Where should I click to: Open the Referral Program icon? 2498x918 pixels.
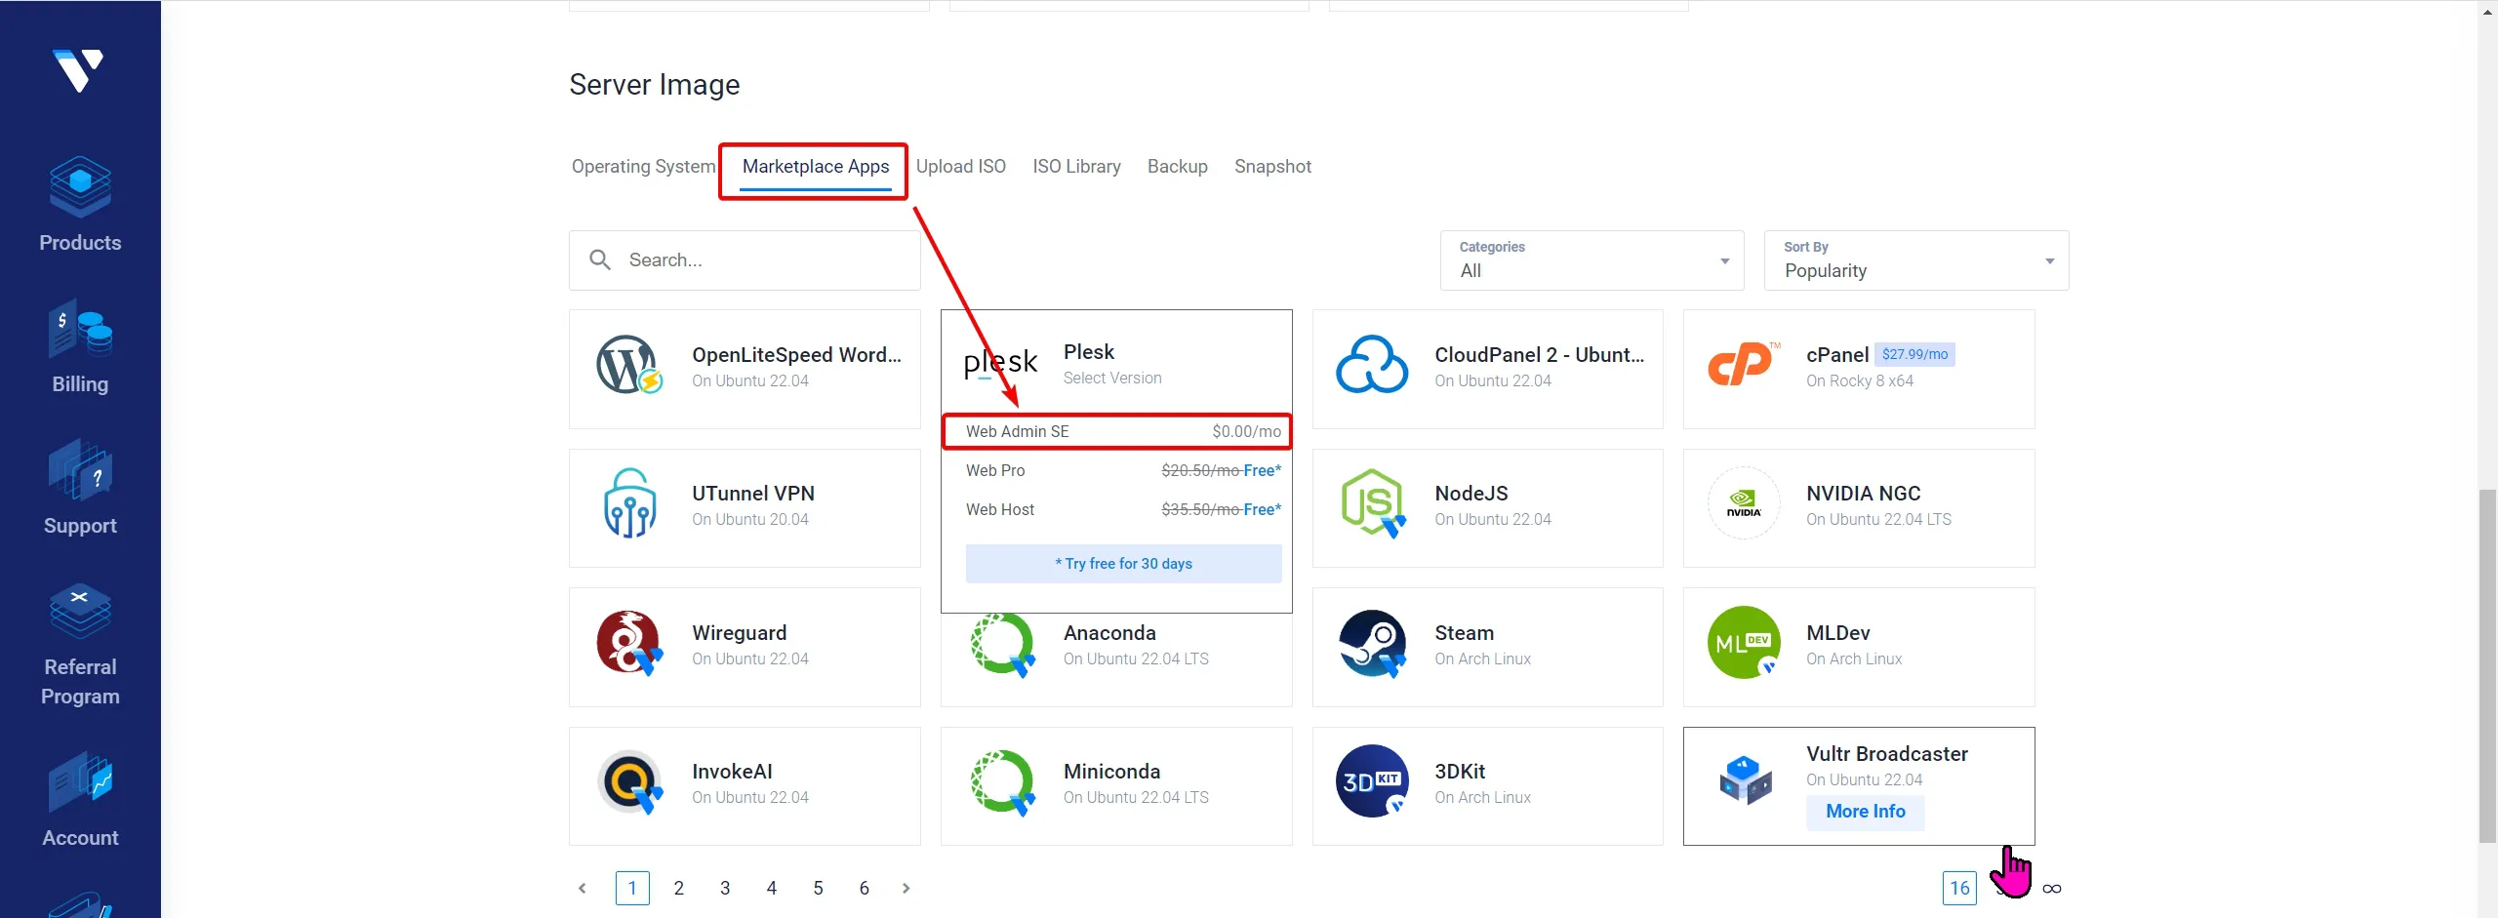pyautogui.click(x=80, y=611)
